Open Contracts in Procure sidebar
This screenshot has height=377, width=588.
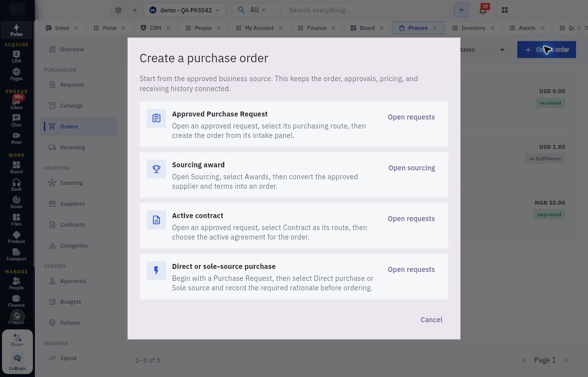(78, 225)
